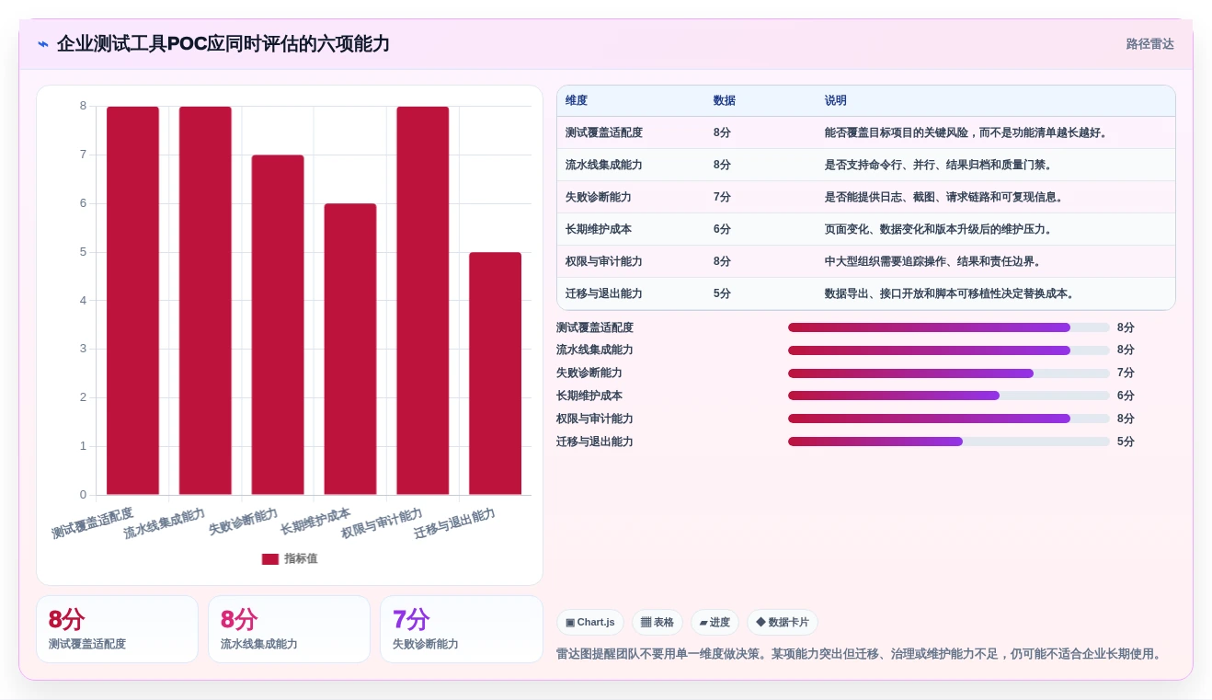Click the 维度 column header
This screenshot has width=1212, height=700.
577,101
